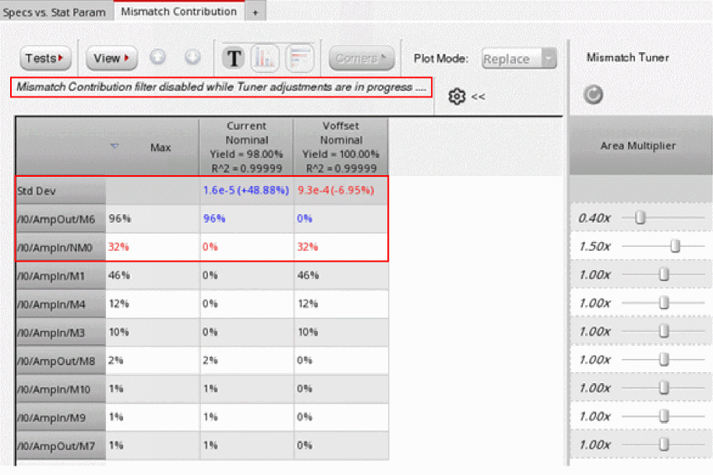Adjust the 1.50x area multiplier slider

pos(676,246)
